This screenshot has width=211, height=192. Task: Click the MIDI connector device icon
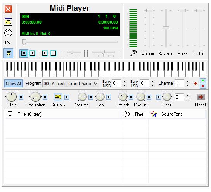coord(8,33)
